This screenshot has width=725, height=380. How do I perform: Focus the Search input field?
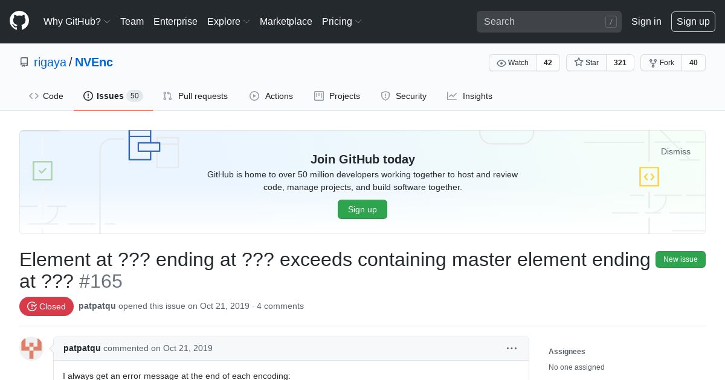pos(549,22)
